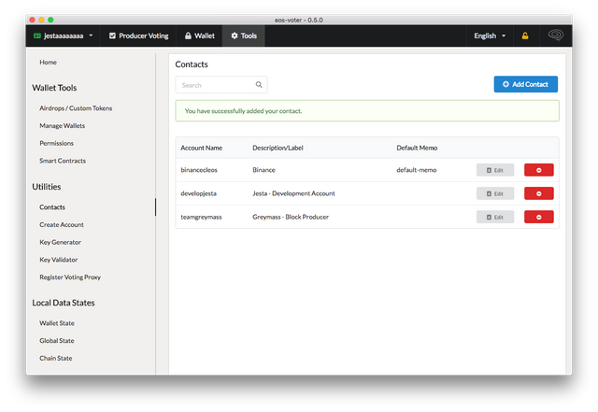Viewport: 598px width, 412px height.
Task: Select Contacts in Utilities
Action: click(x=52, y=207)
